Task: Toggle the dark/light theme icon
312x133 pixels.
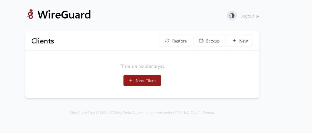Action: click(x=232, y=16)
